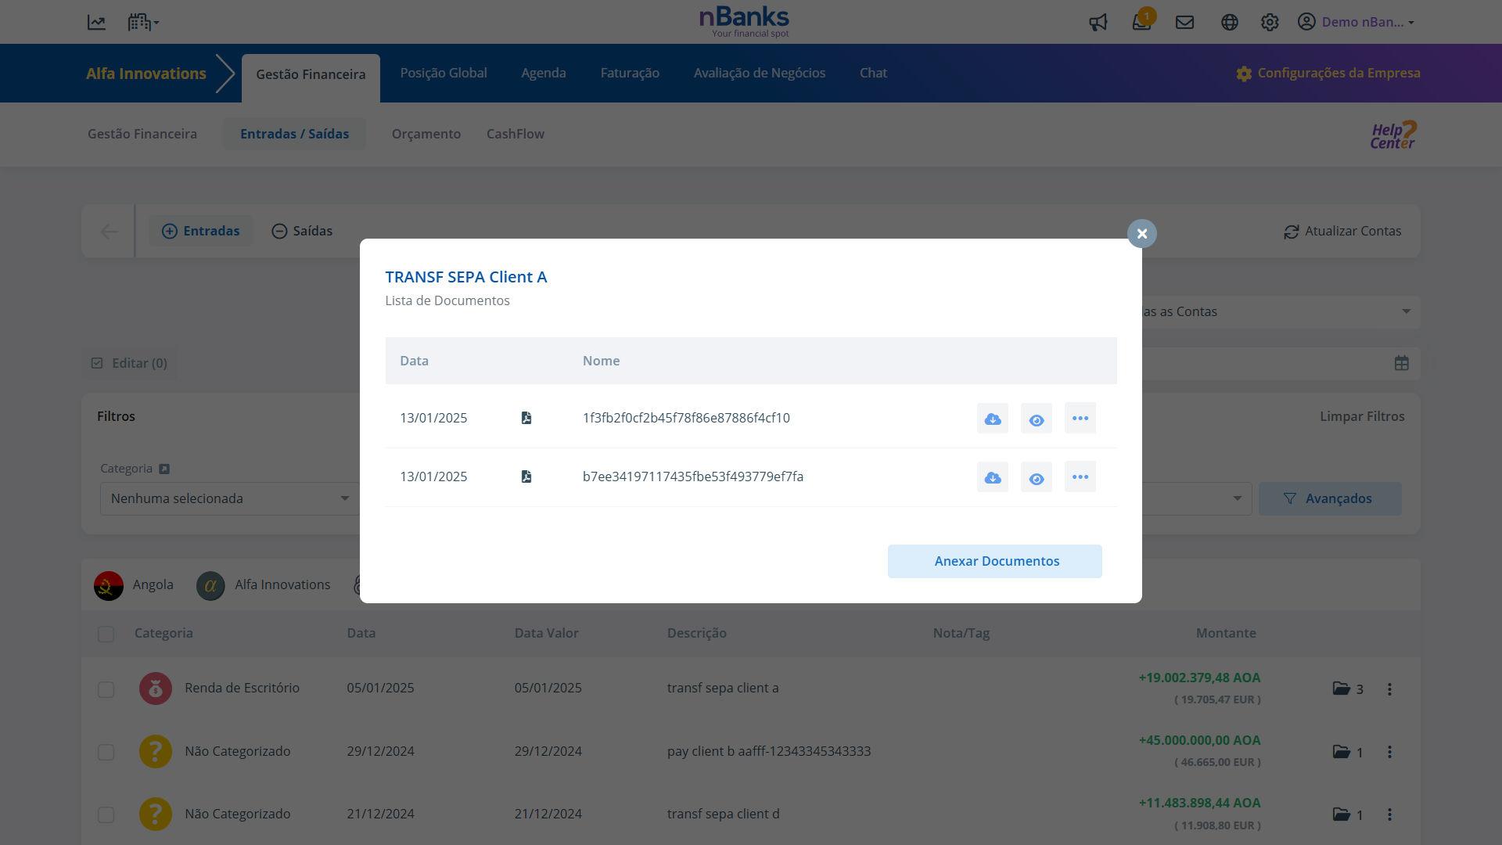Expand the company buildings dropdown
1502x845 pixels.
pyautogui.click(x=143, y=23)
